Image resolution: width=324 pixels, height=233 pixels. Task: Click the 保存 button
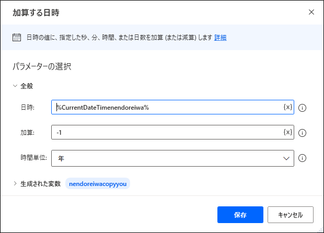240,215
